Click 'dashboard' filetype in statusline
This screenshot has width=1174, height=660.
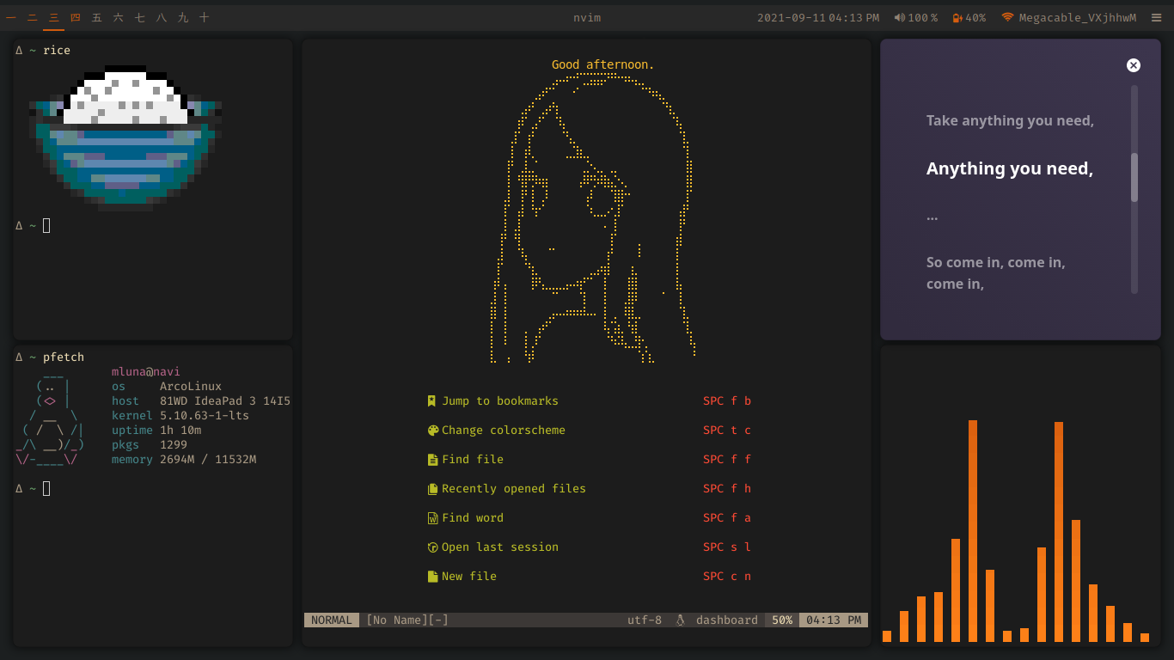coord(727,620)
